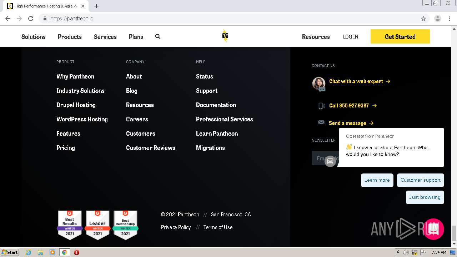Open the Plans nav menu
The width and height of the screenshot is (457, 257).
point(136,36)
